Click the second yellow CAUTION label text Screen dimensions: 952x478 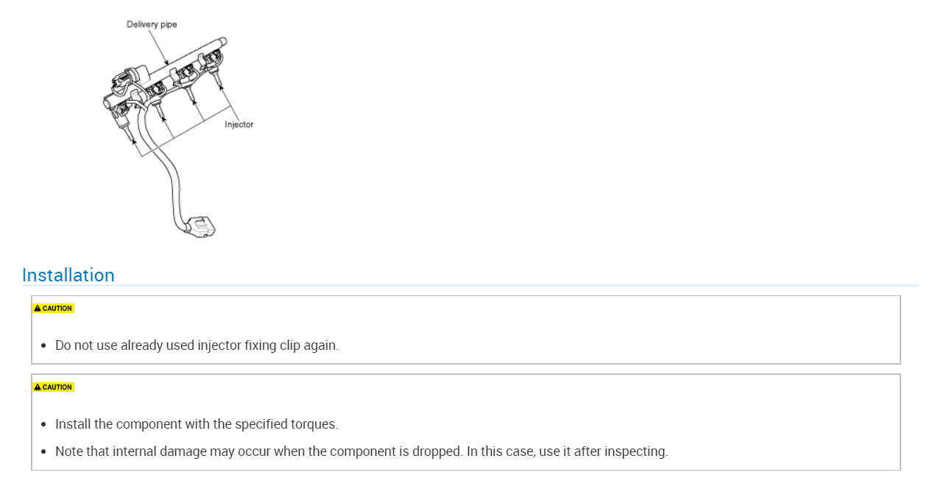pos(57,387)
